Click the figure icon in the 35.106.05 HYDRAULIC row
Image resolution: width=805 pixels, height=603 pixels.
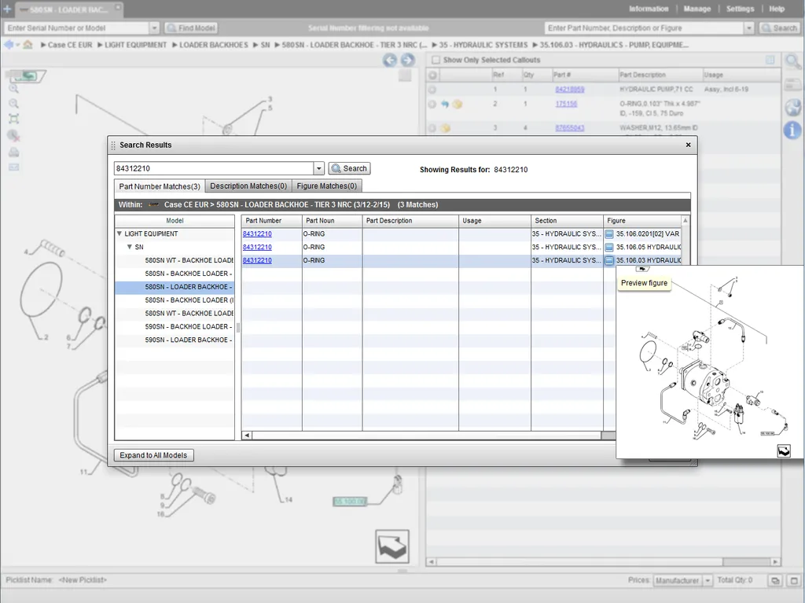click(609, 248)
